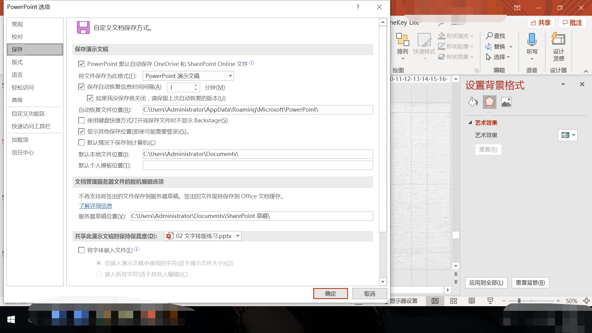Select the Fill paint bucket tab icon

[x=473, y=102]
